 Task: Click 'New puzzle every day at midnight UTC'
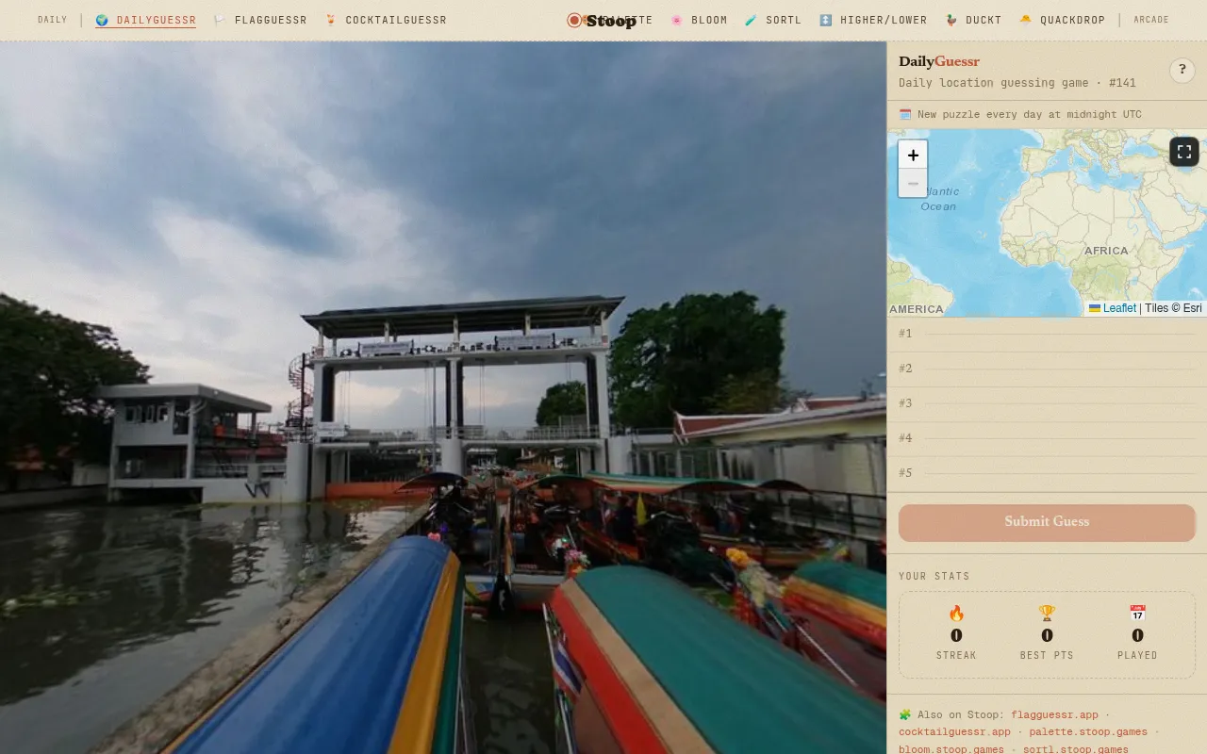1030,114
